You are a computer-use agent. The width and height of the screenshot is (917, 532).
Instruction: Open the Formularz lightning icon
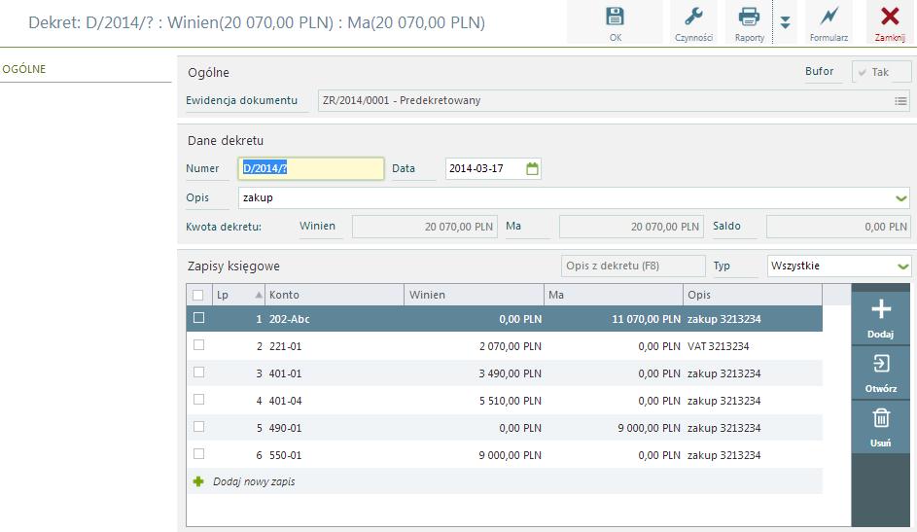point(829,22)
